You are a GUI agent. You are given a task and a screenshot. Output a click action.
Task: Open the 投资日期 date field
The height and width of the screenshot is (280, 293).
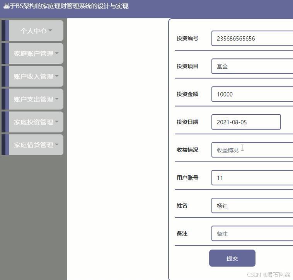246,122
